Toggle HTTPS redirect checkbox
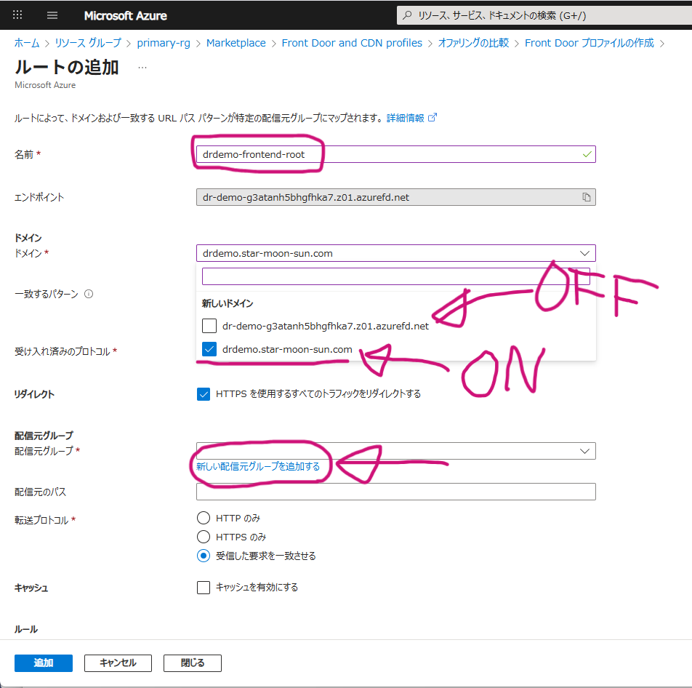The image size is (692, 688). click(x=204, y=394)
